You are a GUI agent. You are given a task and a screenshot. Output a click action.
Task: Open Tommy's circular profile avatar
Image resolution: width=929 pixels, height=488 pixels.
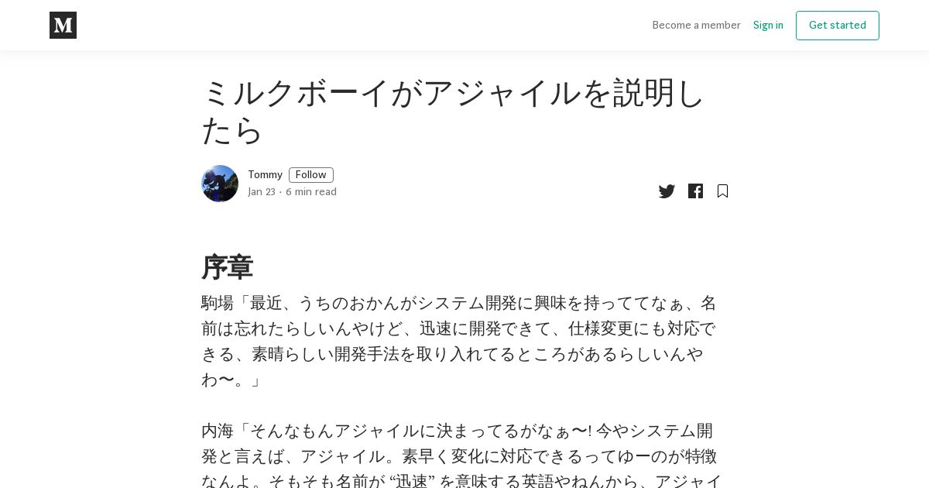pyautogui.click(x=220, y=184)
